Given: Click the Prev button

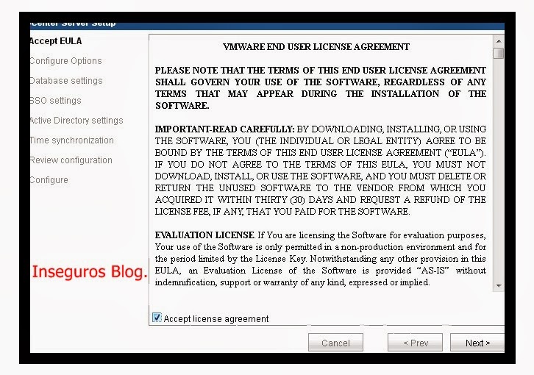Looking at the screenshot, I should tap(415, 343).
